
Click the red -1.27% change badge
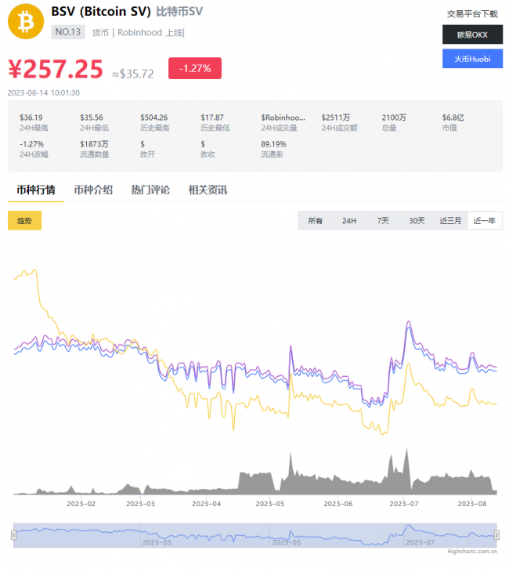(195, 68)
